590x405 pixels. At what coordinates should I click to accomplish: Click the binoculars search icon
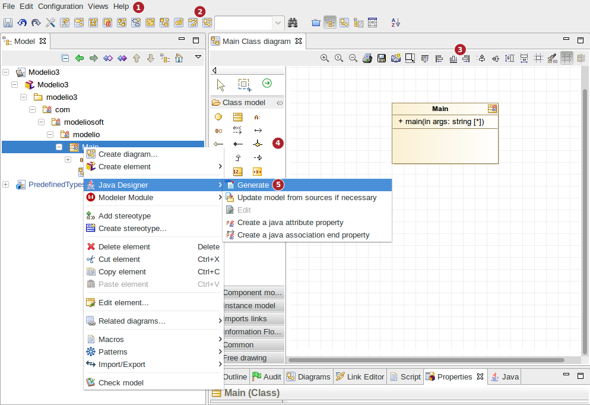[293, 23]
